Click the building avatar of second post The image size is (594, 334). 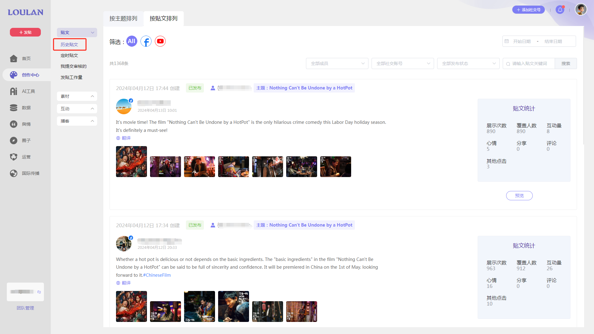click(x=124, y=244)
